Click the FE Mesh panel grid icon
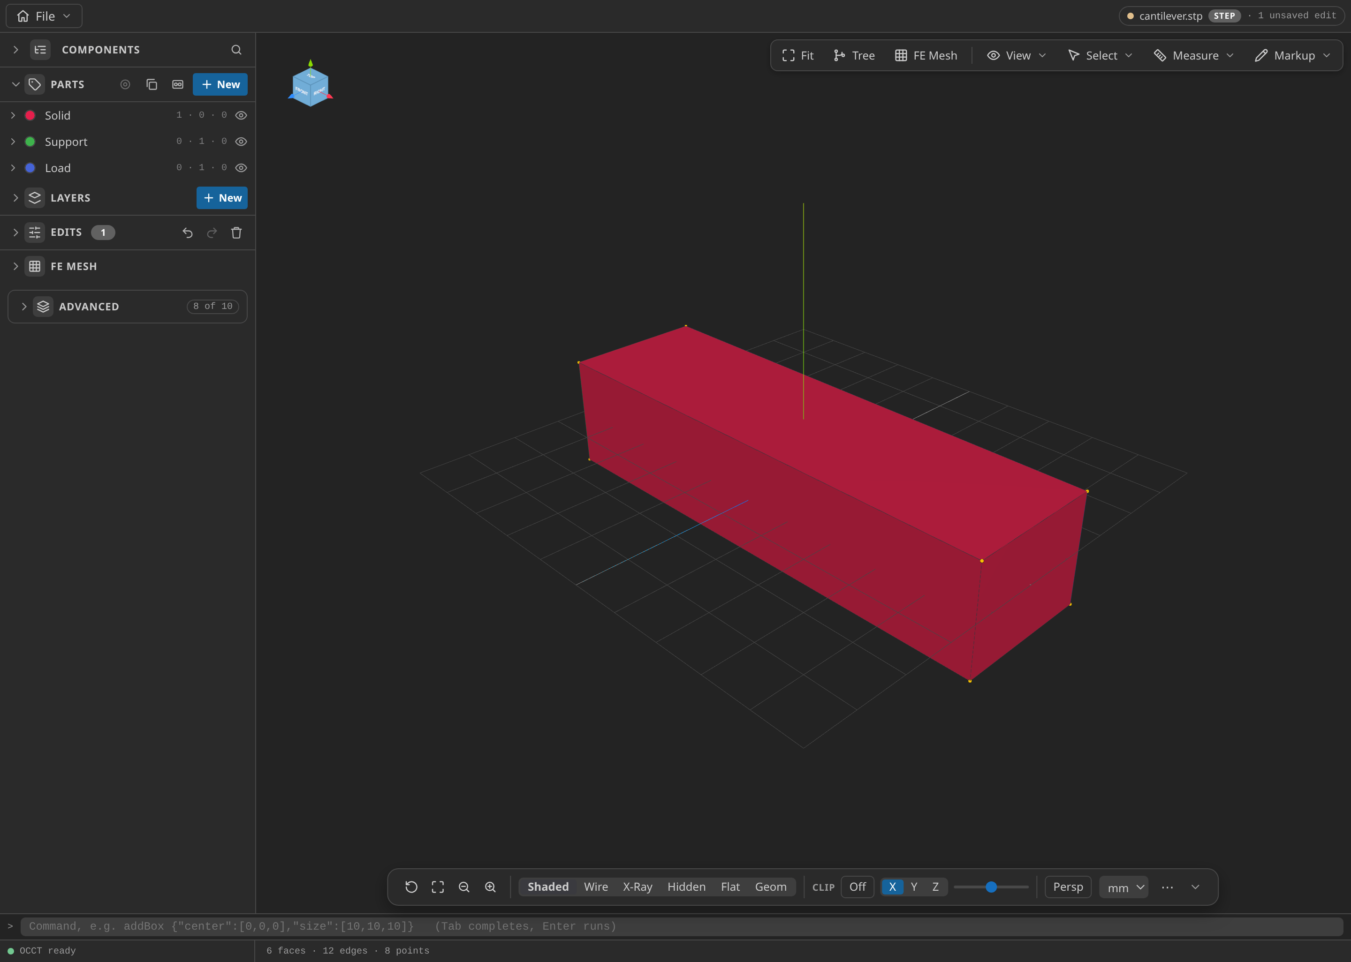The width and height of the screenshot is (1351, 962). (35, 267)
